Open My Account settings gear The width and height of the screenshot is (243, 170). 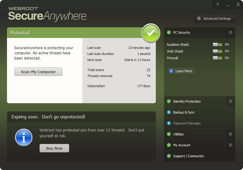[231, 145]
